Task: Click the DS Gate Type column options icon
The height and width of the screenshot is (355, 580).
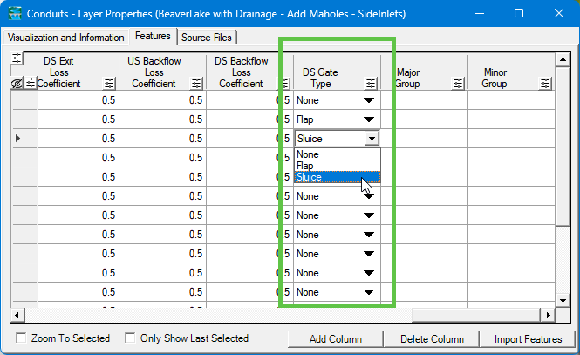Action: 372,84
